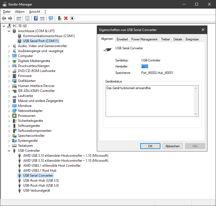Close the USB Serial Converter properties dialog

coord(203,30)
